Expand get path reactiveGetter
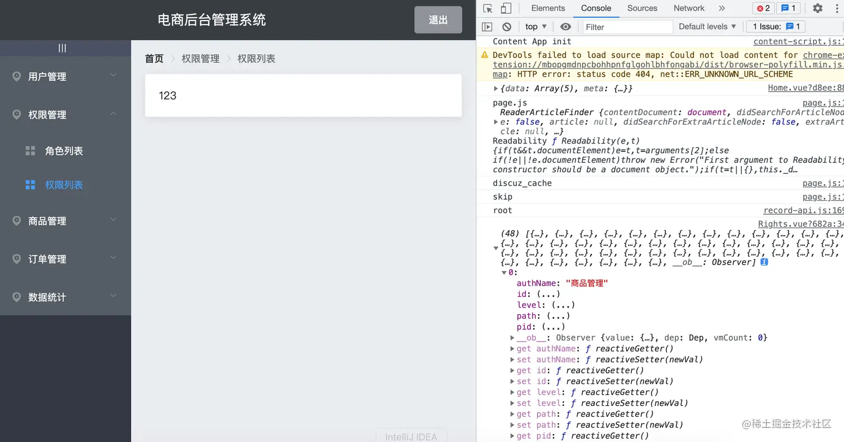Screen dimensions: 844x442 (x=512, y=414)
